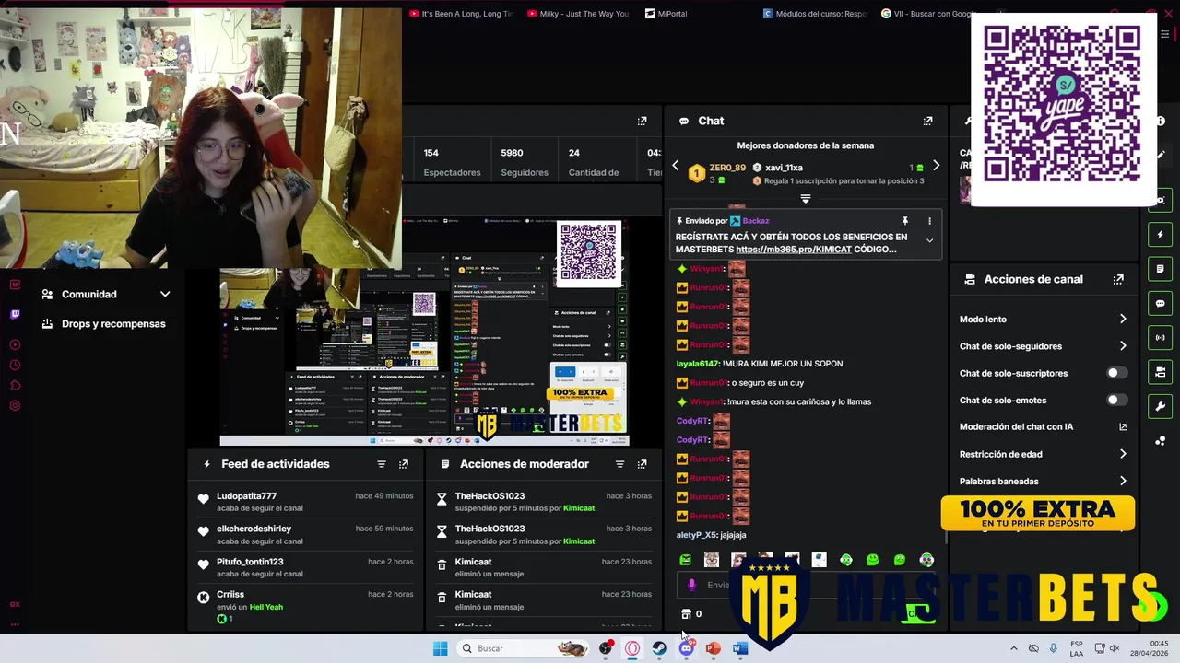This screenshot has height=663, width=1180.
Task: Open the Twitch icon in the browser sidebar
Action: 15,314
